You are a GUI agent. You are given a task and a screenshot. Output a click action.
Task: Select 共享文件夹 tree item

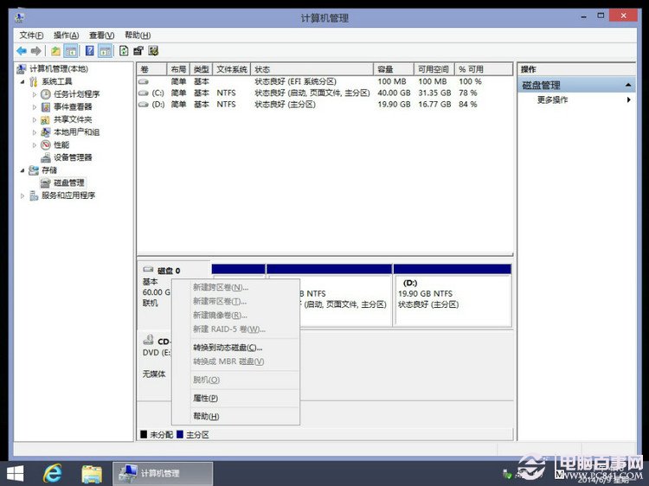coord(73,119)
